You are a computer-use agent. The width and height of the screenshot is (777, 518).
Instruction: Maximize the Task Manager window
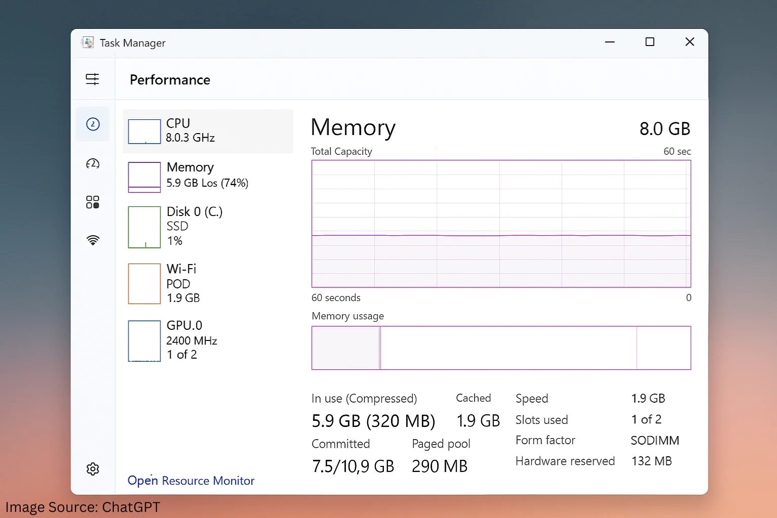[650, 42]
